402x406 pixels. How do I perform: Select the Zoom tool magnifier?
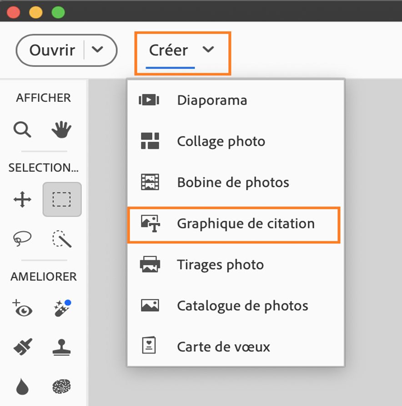point(22,130)
